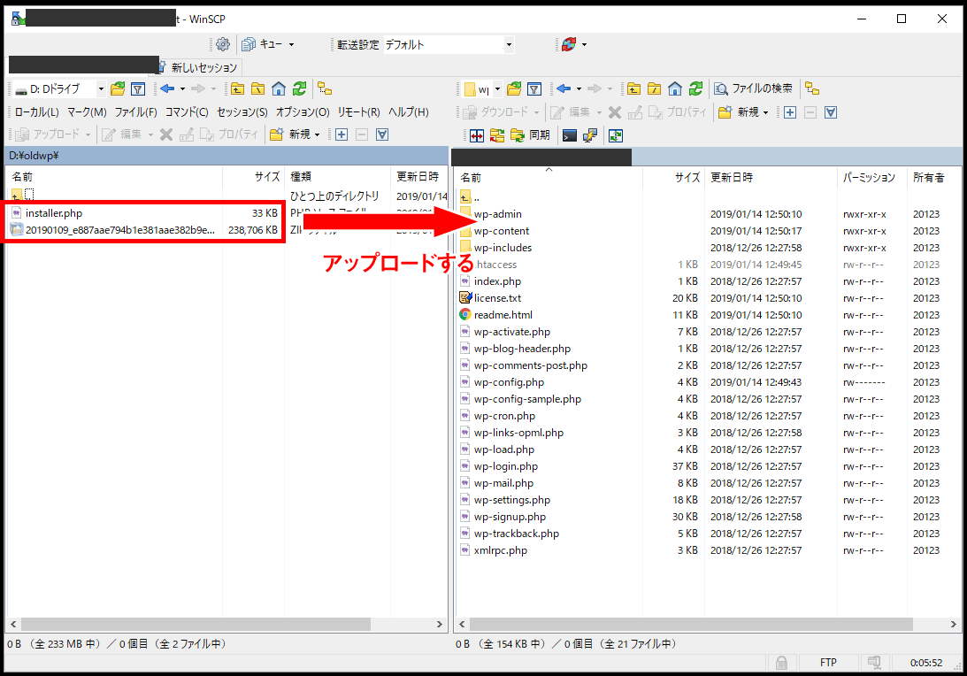Expand the queue dropdown arrow
The width and height of the screenshot is (967, 676).
coord(291,44)
